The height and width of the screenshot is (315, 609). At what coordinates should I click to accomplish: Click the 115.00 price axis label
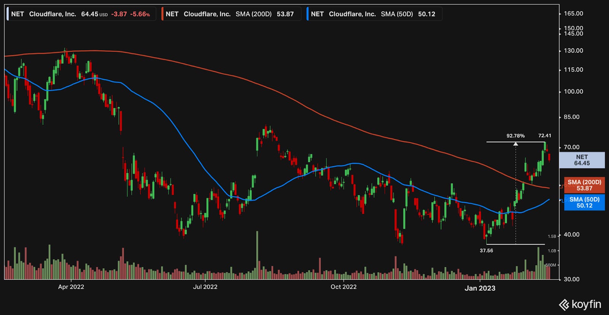[573, 70]
